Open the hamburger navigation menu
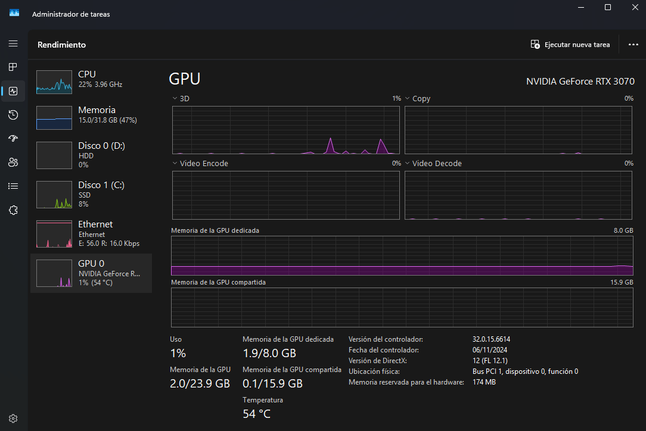The image size is (646, 431). pyautogui.click(x=13, y=43)
